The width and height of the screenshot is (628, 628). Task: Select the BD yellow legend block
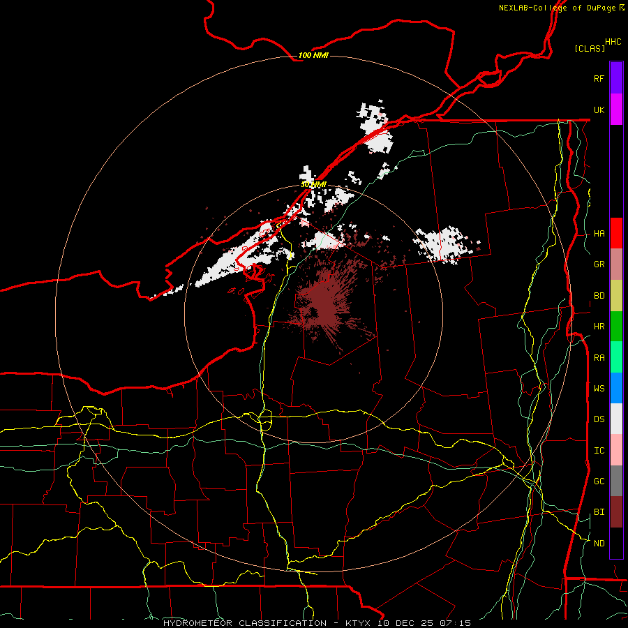[616, 296]
